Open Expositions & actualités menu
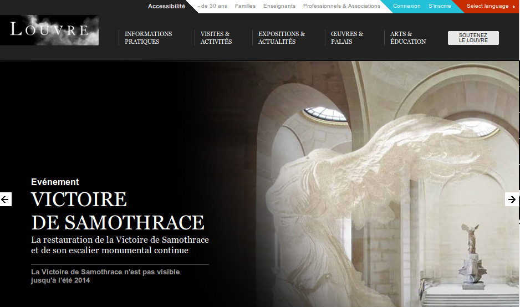 click(x=281, y=38)
